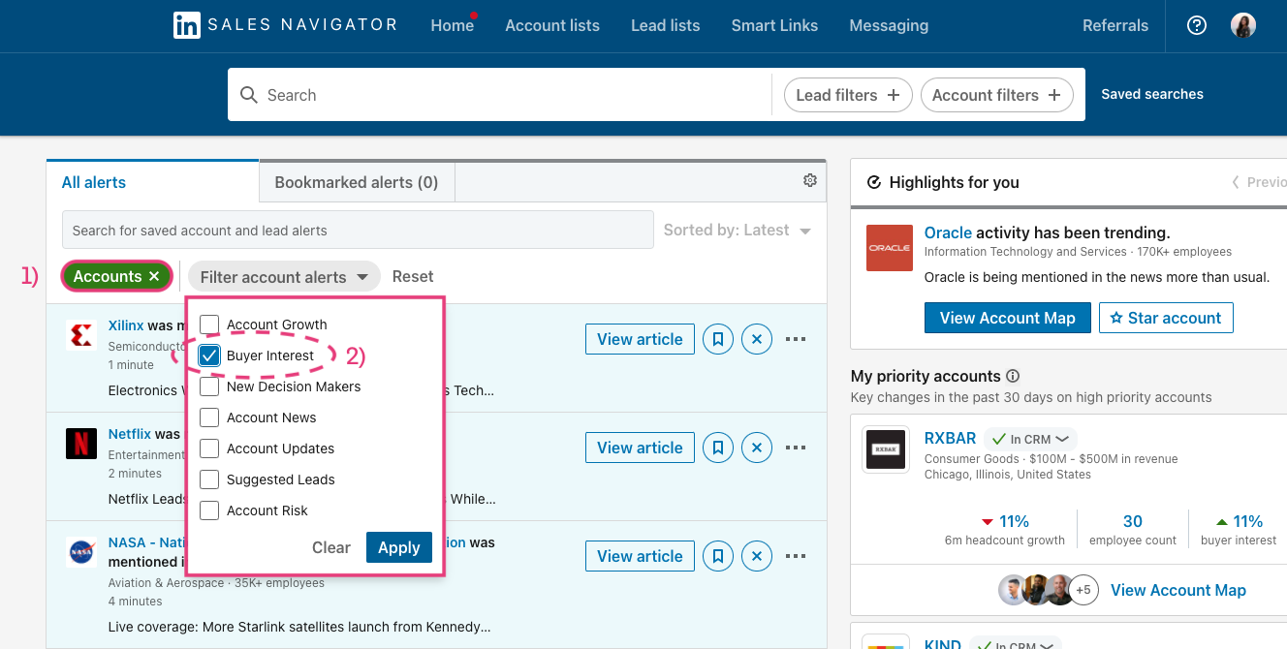Image resolution: width=1287 pixels, height=649 pixels.
Task: Clear the alert filter selections
Action: coord(331,547)
